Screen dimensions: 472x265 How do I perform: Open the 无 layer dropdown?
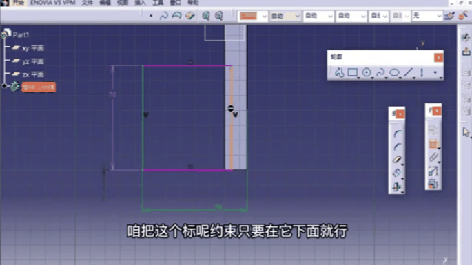coord(427,16)
